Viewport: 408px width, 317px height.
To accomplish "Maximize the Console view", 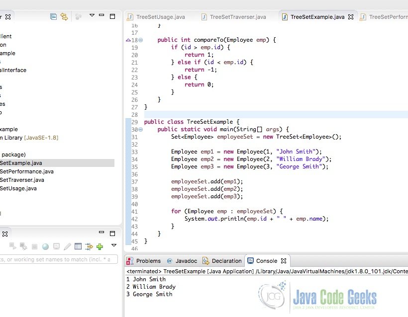I will pos(267,260).
